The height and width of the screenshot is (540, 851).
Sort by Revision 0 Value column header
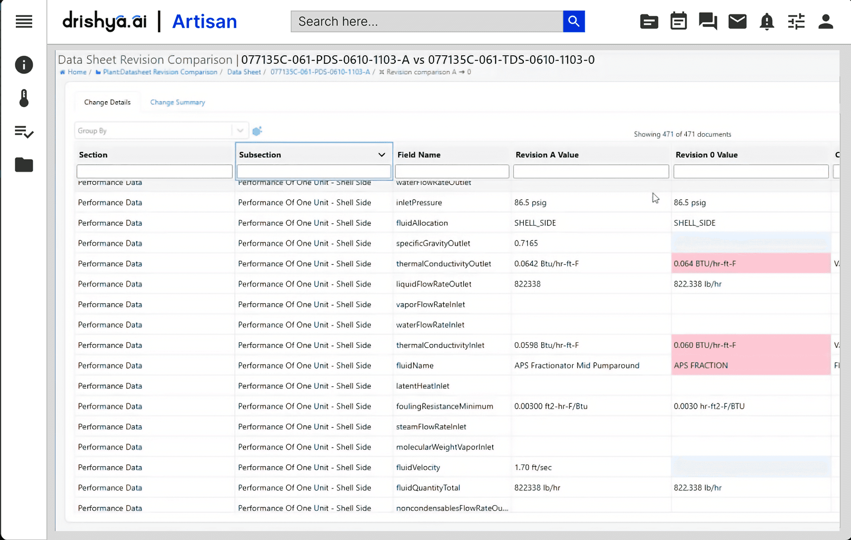706,155
